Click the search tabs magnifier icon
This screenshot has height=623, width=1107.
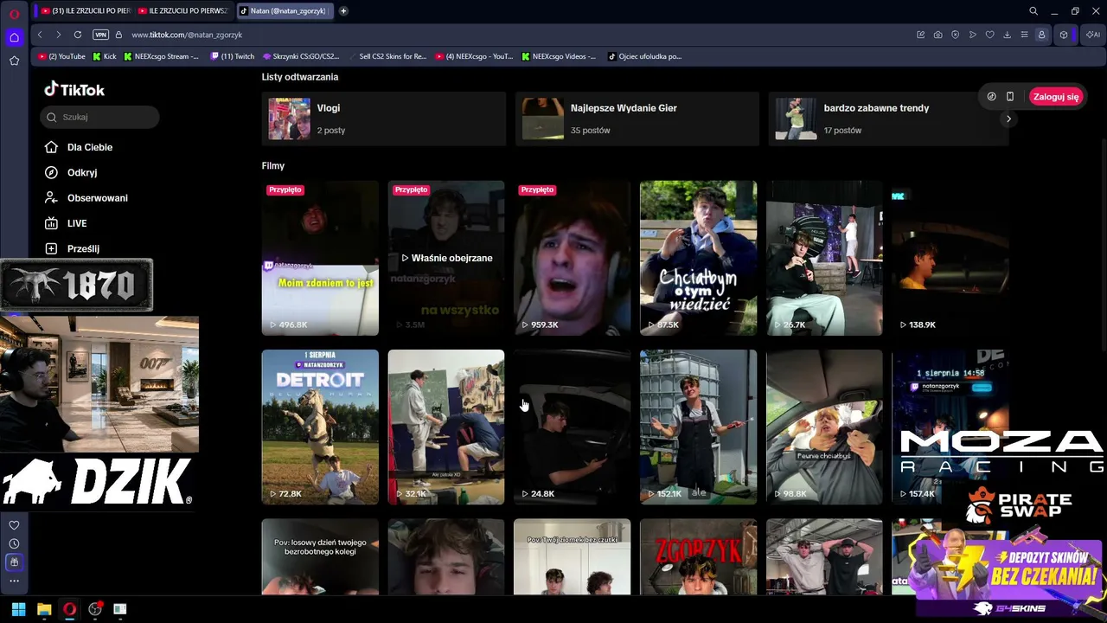(x=1033, y=11)
